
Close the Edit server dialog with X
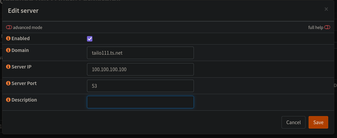pyautogui.click(x=326, y=9)
